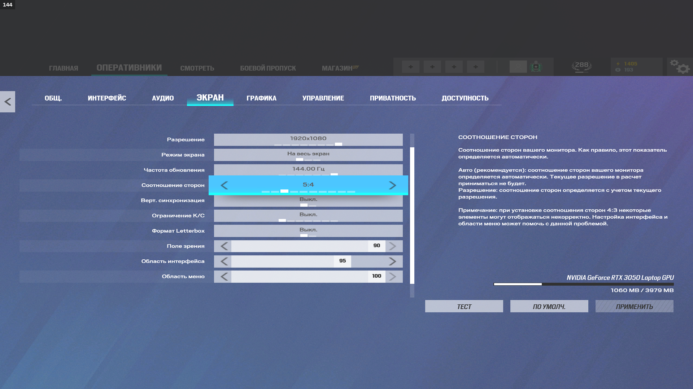This screenshot has height=389, width=693.
Task: Click the Формат Letterbox row label
Action: coord(178,231)
